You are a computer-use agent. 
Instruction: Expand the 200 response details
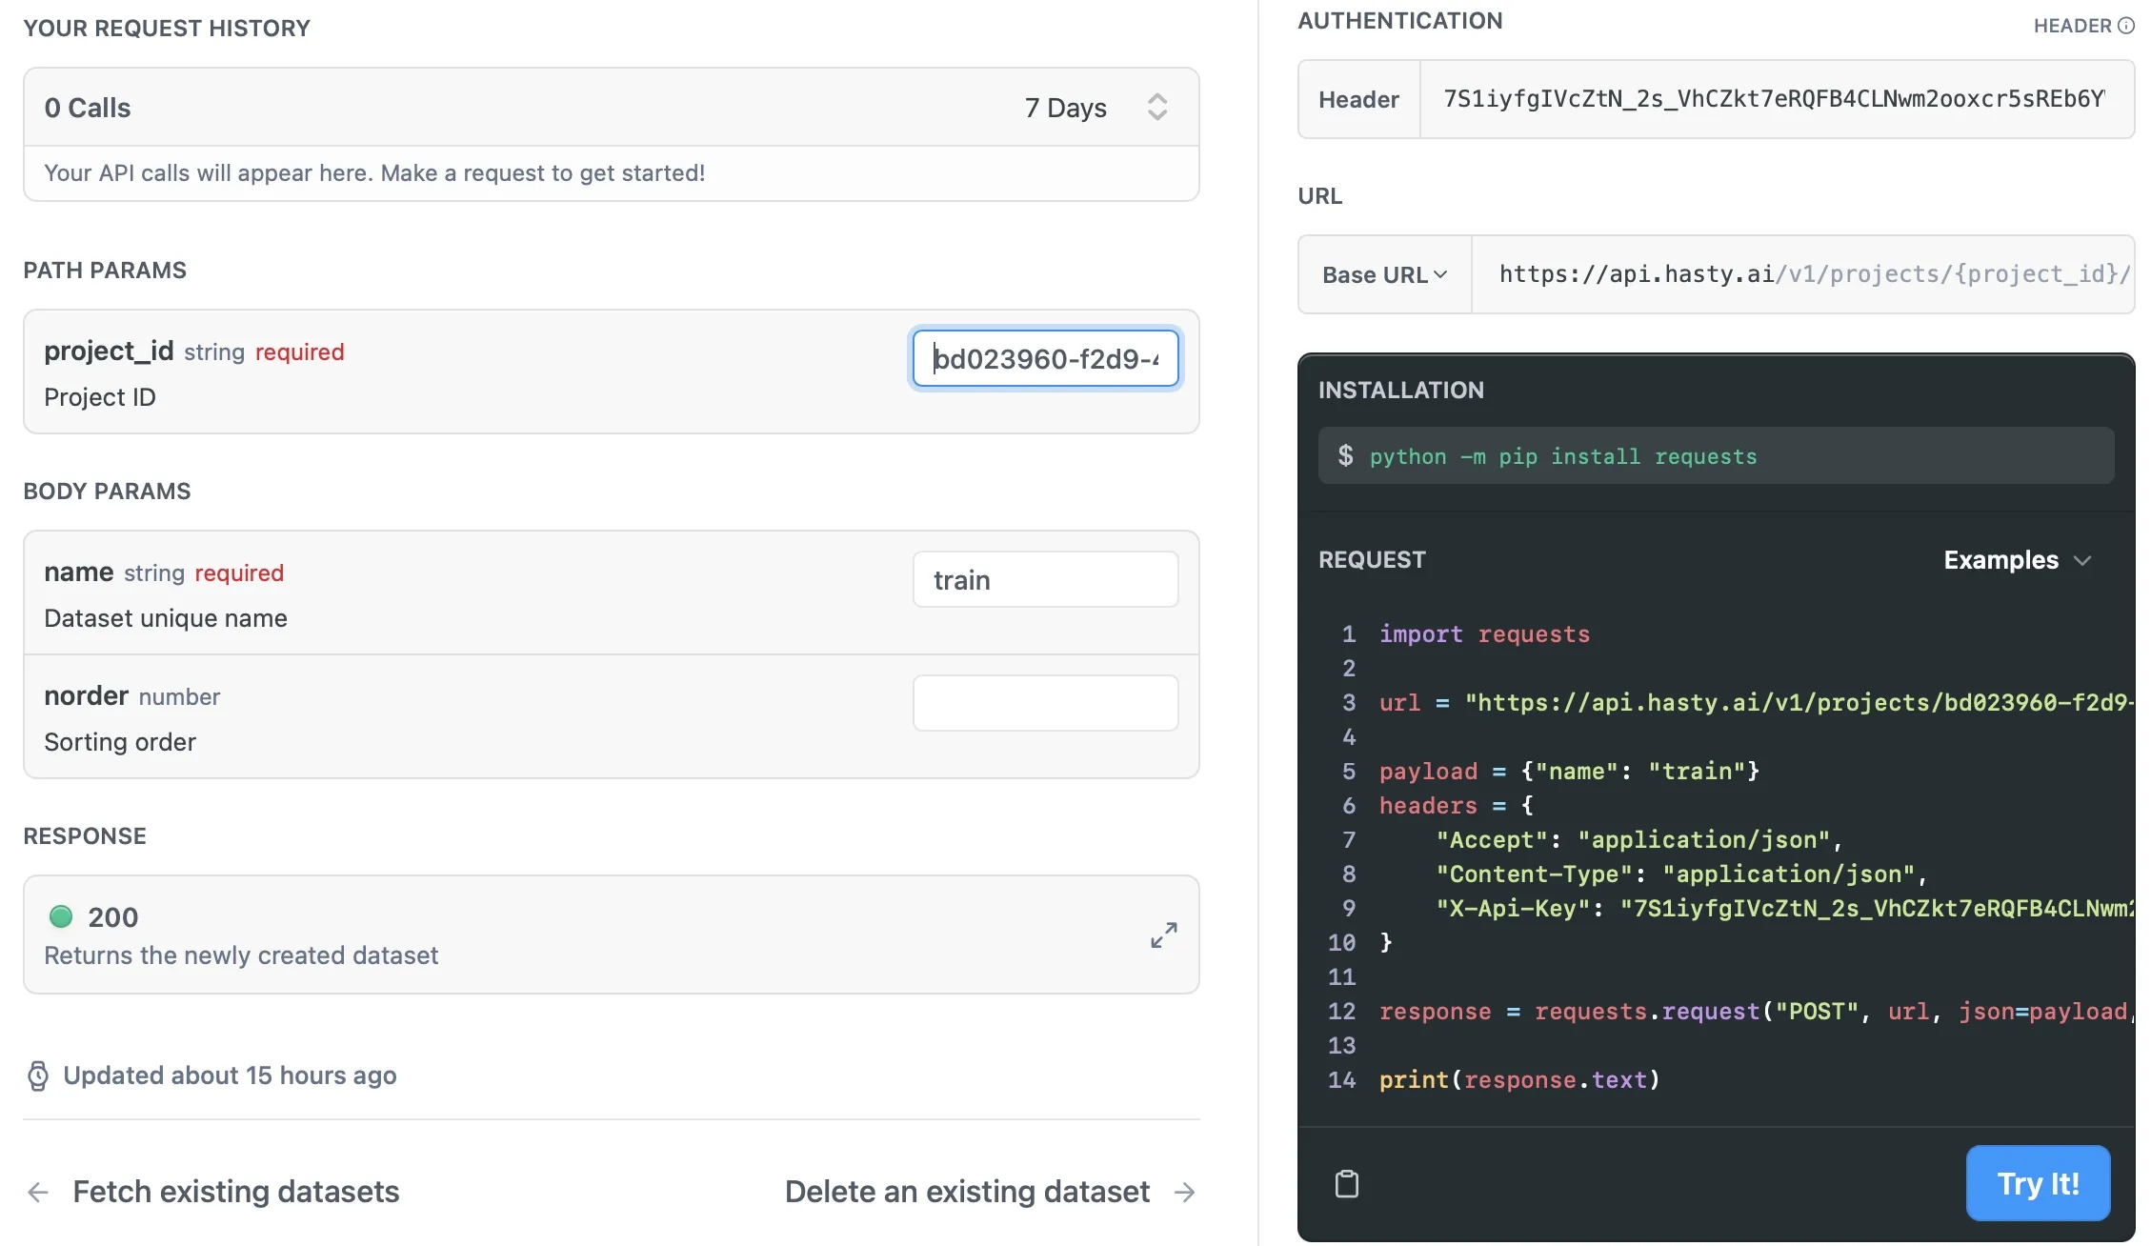(1163, 934)
